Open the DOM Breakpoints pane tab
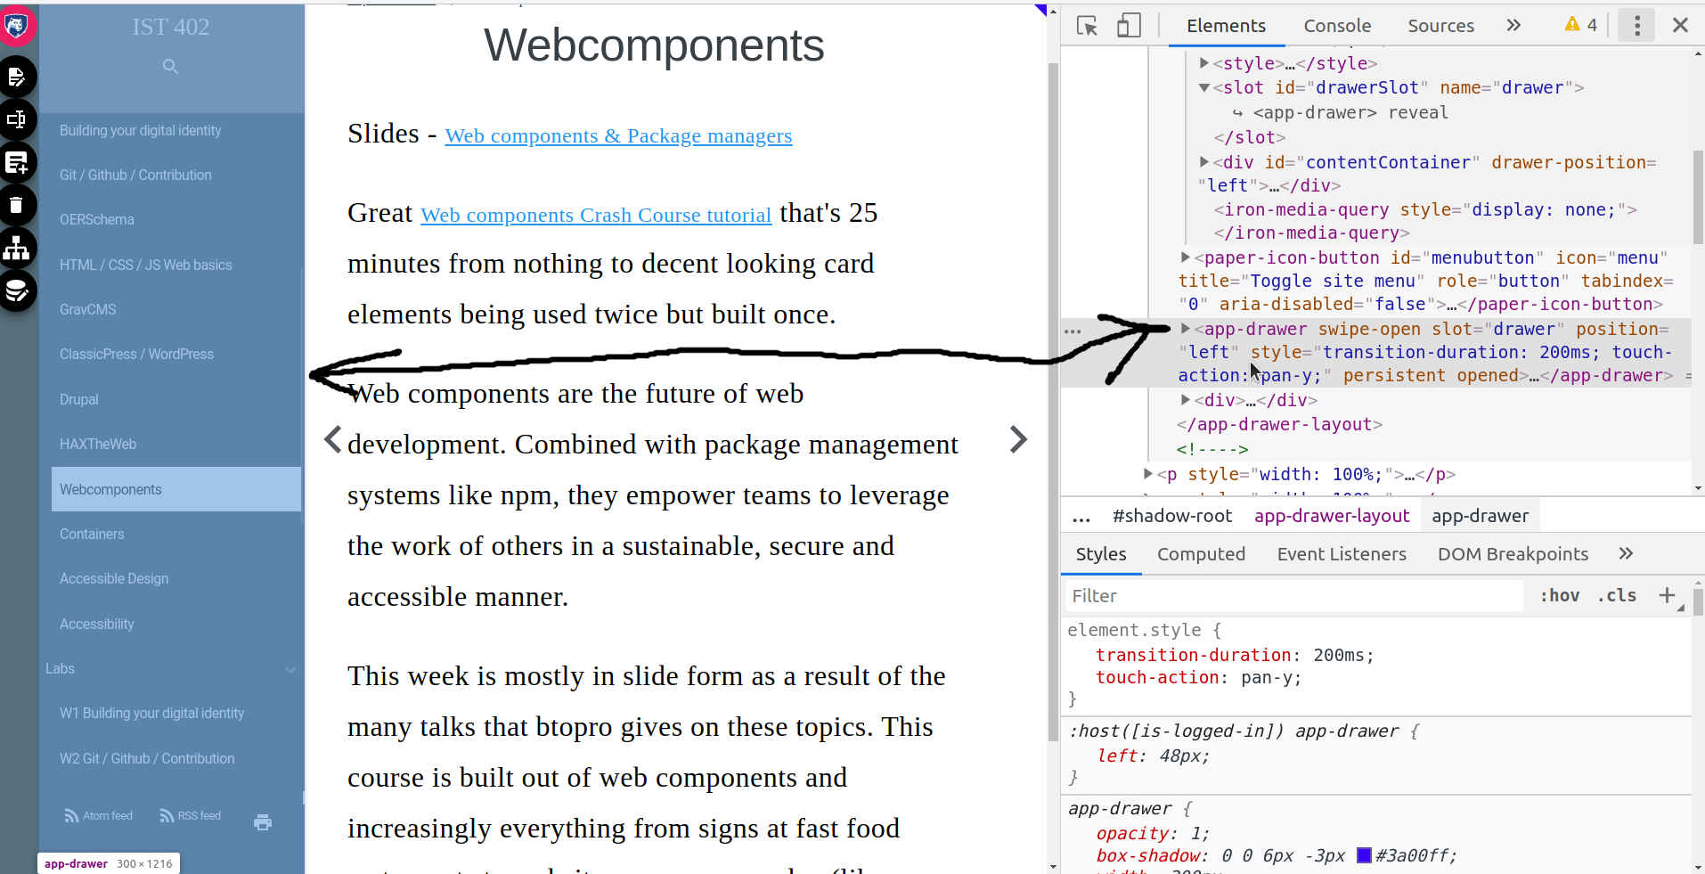Viewport: 1705px width, 874px height. (1513, 554)
